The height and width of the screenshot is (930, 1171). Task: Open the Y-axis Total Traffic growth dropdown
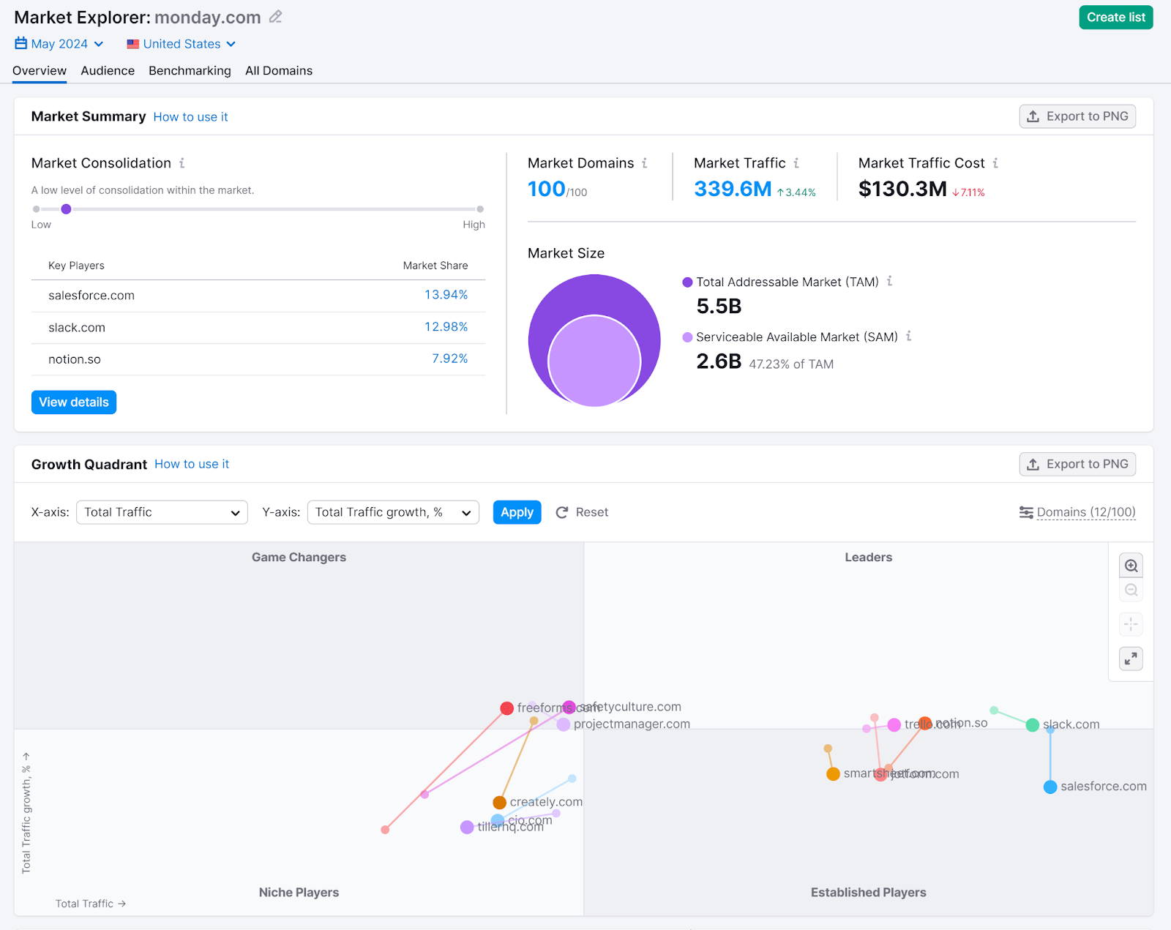pos(393,512)
